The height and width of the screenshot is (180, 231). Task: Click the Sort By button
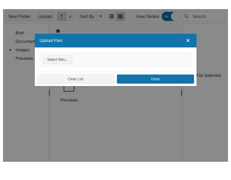87,16
